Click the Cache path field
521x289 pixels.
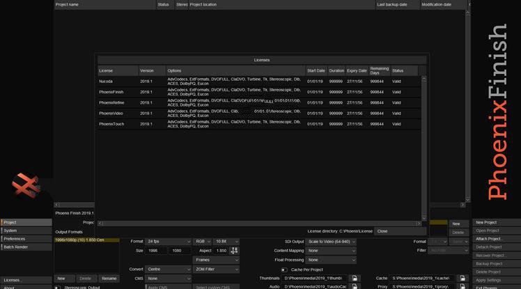(x=422, y=278)
